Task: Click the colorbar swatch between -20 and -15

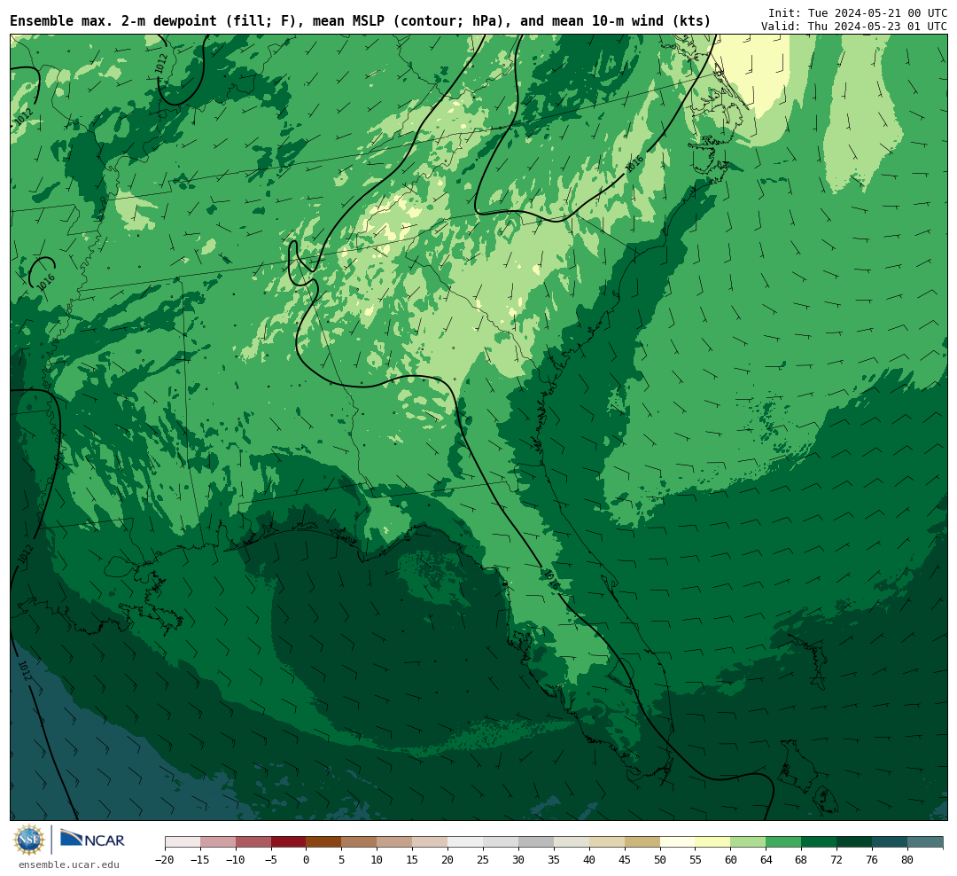Action: [183, 842]
